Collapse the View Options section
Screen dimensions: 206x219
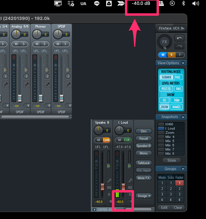(x=183, y=63)
